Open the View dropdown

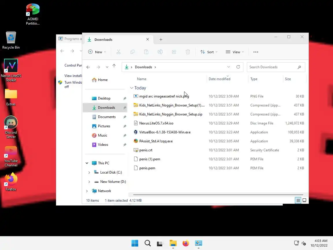pos(235,52)
